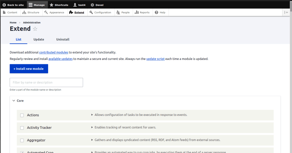The image size is (292, 153).
Task: Click the Help menu label
Action: [x=162, y=13]
